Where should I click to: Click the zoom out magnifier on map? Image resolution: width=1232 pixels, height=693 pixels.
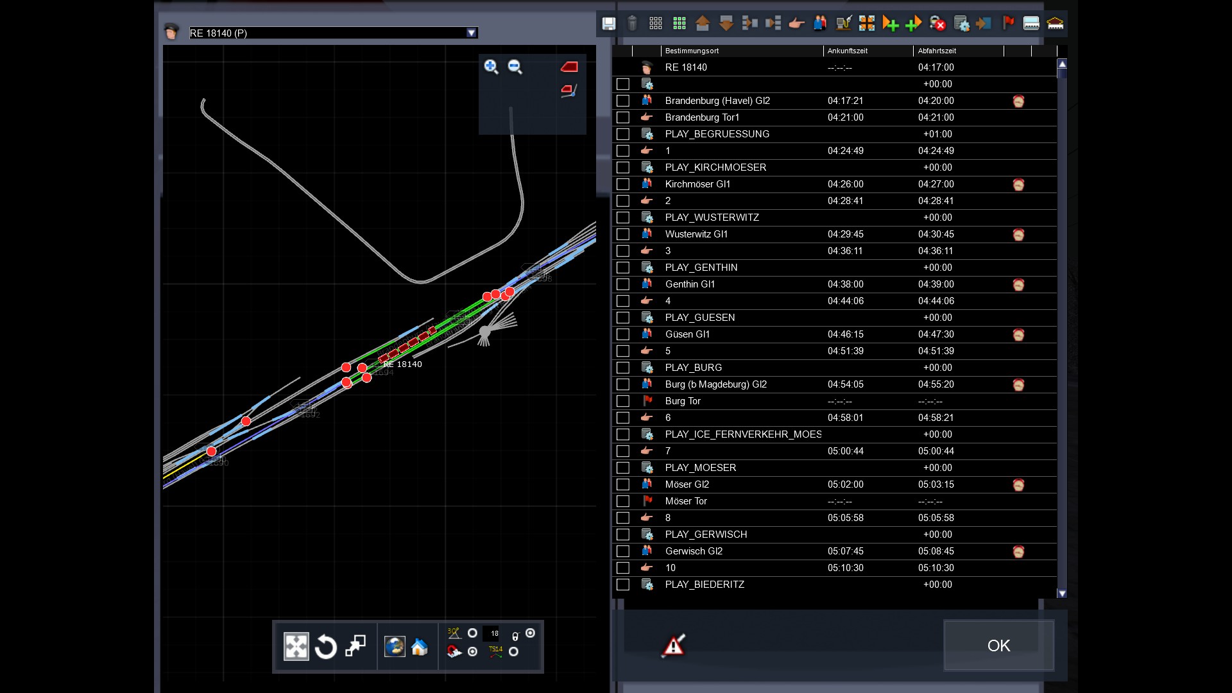(x=515, y=67)
